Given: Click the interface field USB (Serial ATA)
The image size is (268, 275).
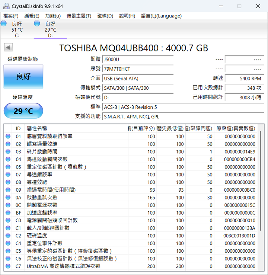Looking at the screenshot, I should (138, 79).
